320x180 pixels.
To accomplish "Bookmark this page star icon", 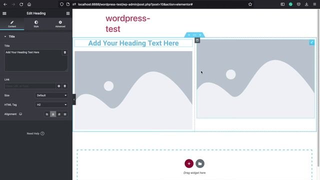I will point(250,4).
